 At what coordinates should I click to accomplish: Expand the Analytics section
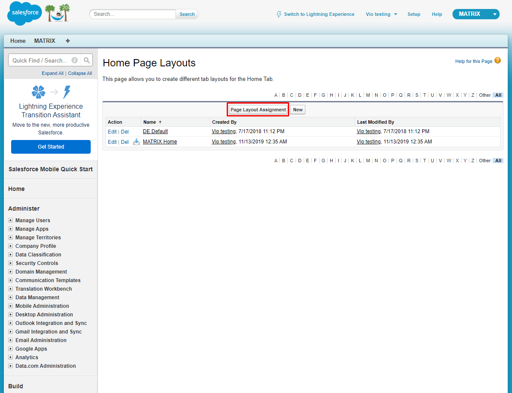coord(10,357)
